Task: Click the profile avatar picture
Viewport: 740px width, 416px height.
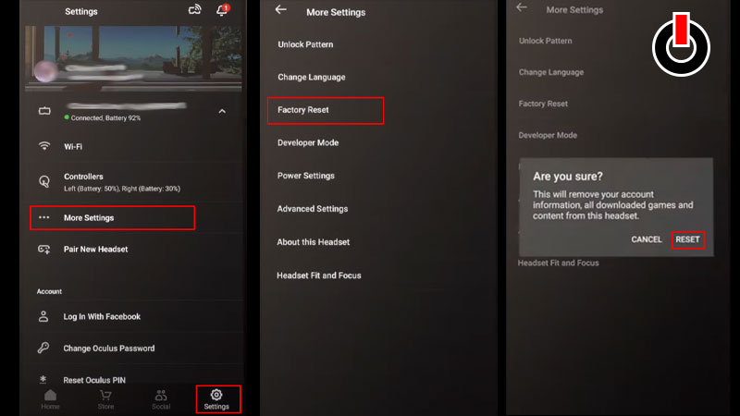Action: [x=45, y=72]
